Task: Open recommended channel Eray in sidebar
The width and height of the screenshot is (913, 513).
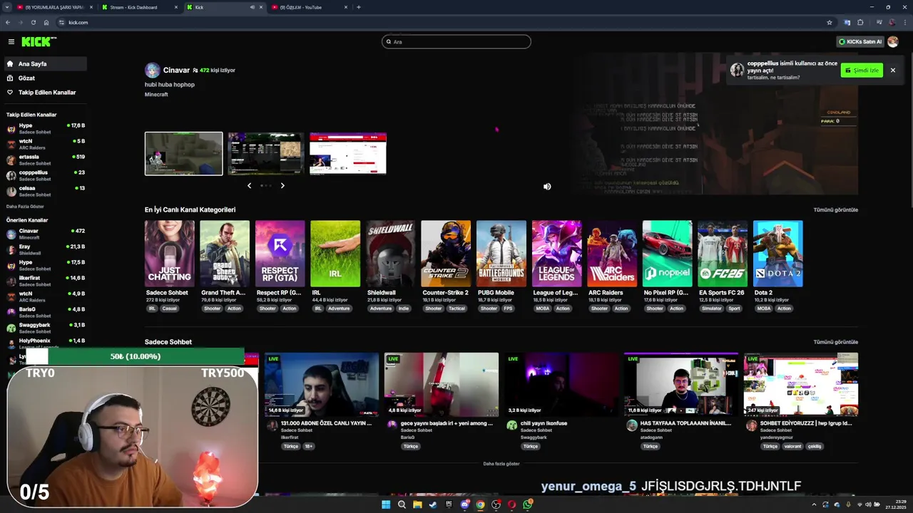Action: click(x=46, y=249)
